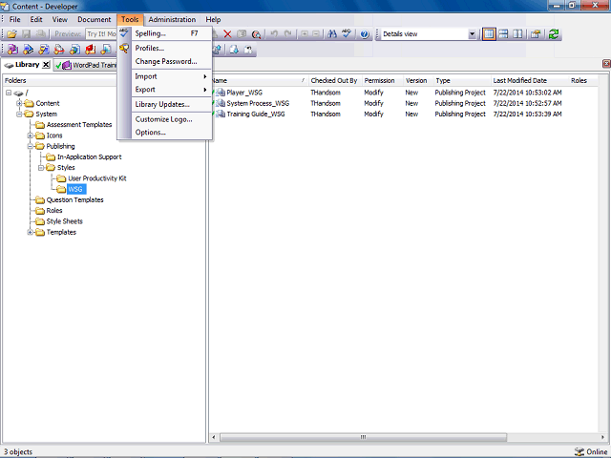Open Options from the Tools menu

click(x=171, y=133)
